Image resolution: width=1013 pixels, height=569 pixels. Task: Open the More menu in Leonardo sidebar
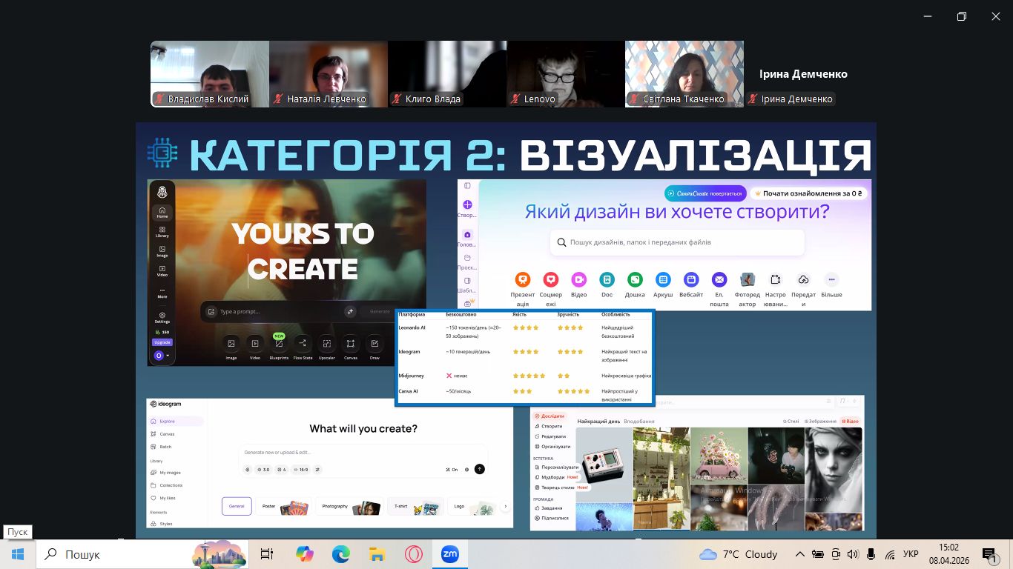[162, 293]
